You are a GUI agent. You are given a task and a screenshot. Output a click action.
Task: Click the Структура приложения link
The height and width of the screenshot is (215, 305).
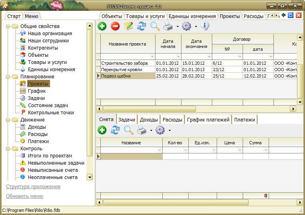[33, 187]
